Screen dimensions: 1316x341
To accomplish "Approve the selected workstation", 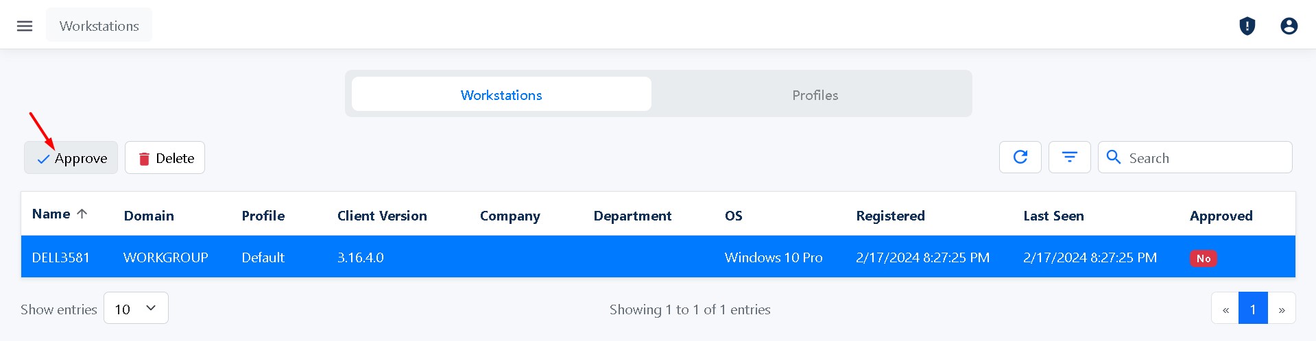I will (71, 158).
